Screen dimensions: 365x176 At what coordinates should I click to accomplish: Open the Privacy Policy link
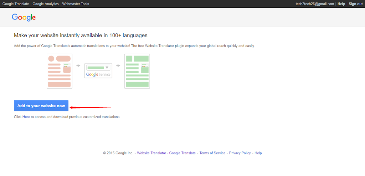[x=240, y=153]
